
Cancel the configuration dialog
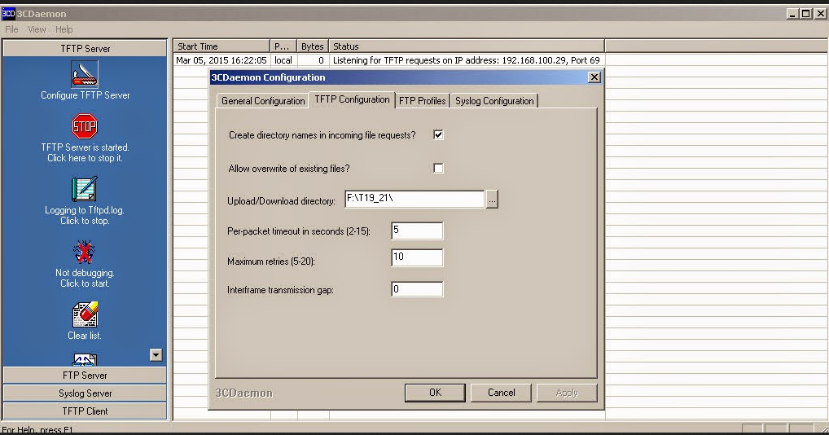click(501, 393)
